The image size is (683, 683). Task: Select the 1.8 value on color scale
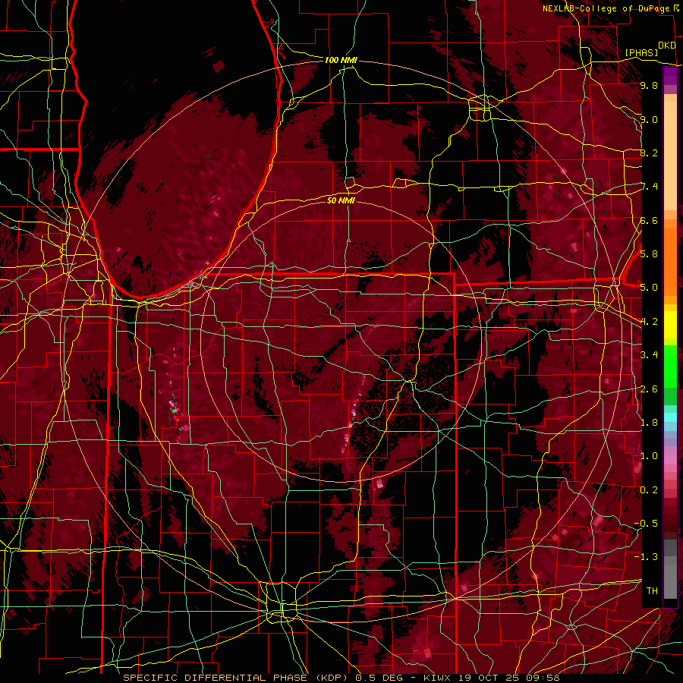tap(649, 423)
